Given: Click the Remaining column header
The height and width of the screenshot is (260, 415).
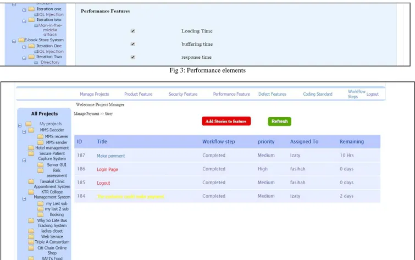Looking at the screenshot, I should tap(352, 142).
